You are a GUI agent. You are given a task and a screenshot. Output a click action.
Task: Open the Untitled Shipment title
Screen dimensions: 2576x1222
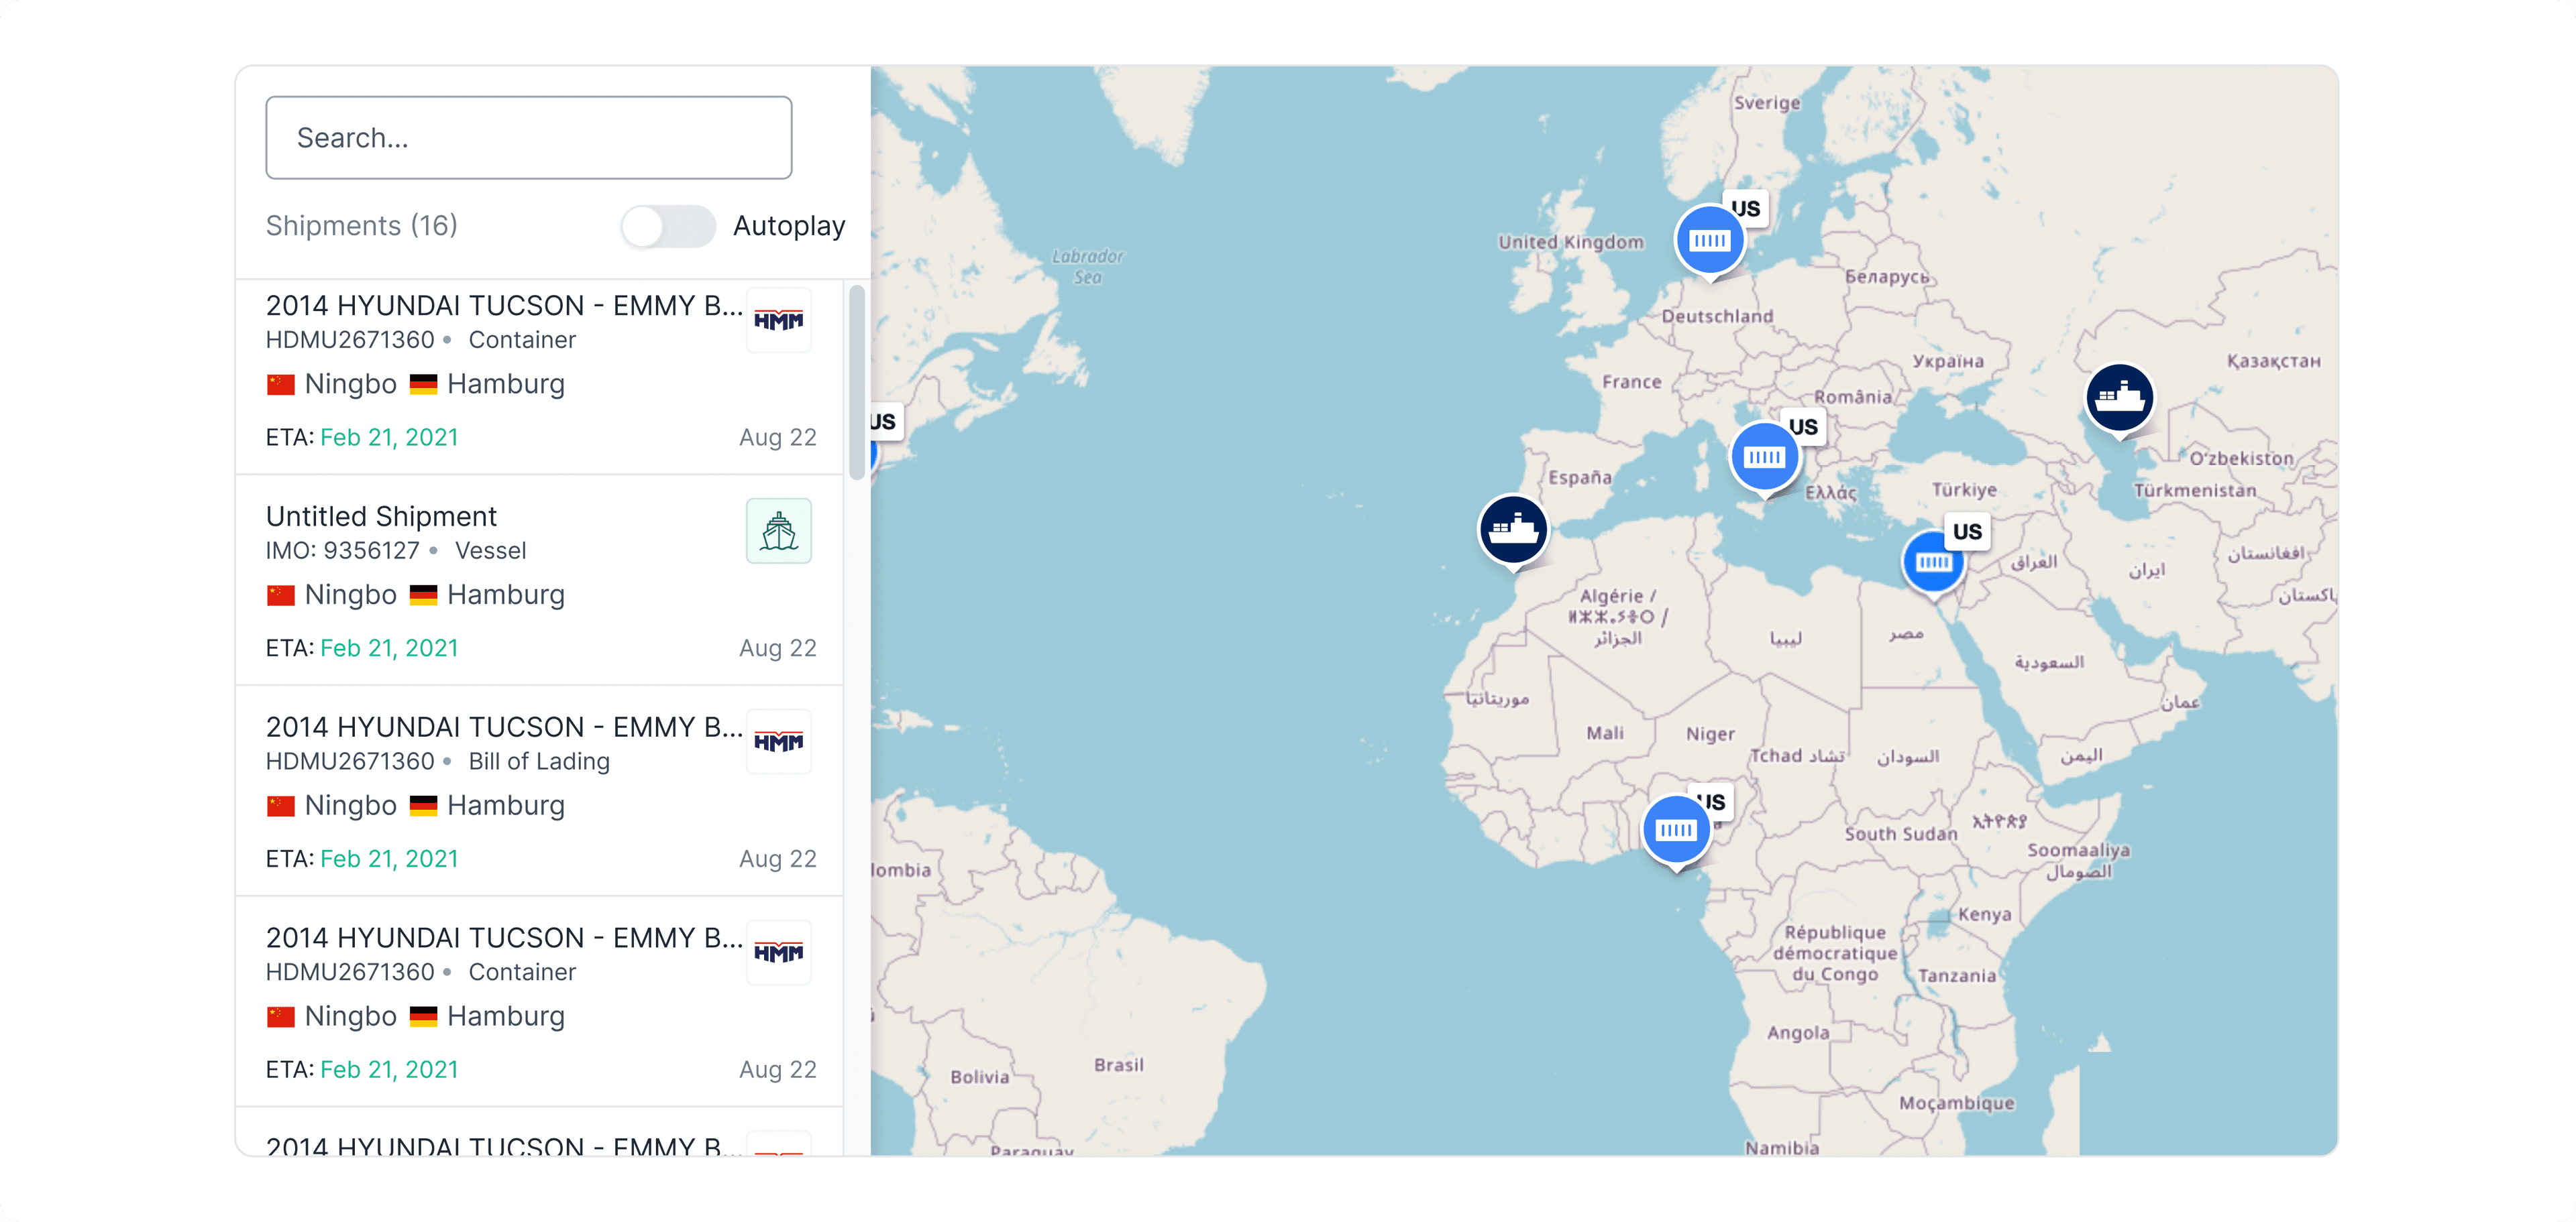click(381, 517)
